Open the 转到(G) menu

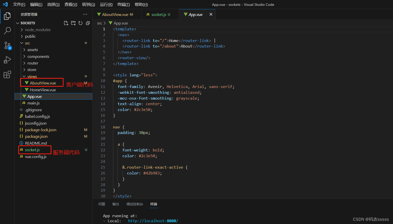click(x=89, y=5)
